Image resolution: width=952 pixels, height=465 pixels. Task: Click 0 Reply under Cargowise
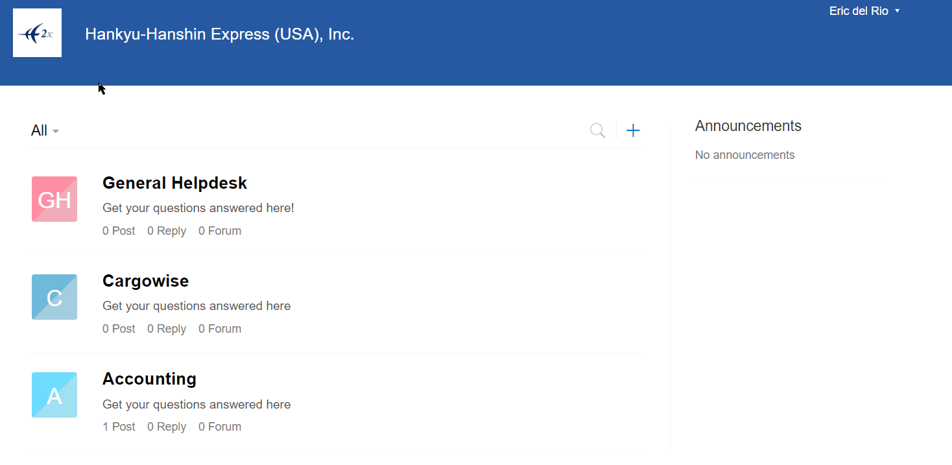167,329
